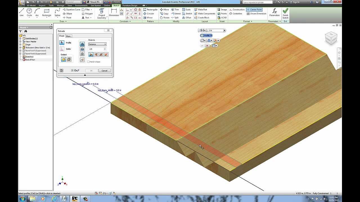360x202 pixels.
Task: Choose the Polygon draw tool
Action: (x=87, y=13)
